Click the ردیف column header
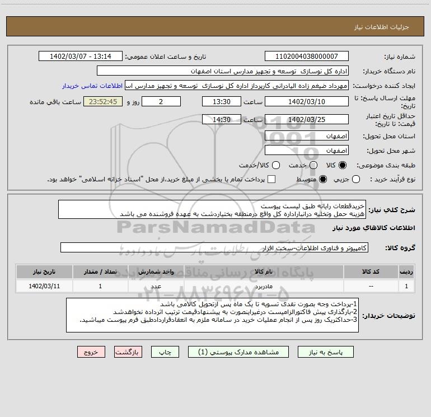 tap(406, 271)
